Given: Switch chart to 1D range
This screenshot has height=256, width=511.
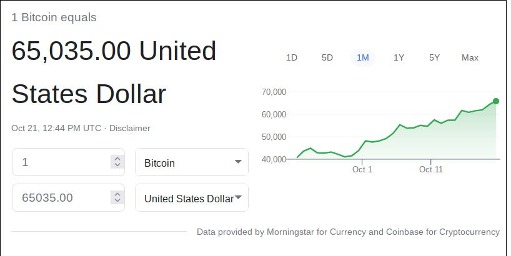Looking at the screenshot, I should 291,57.
